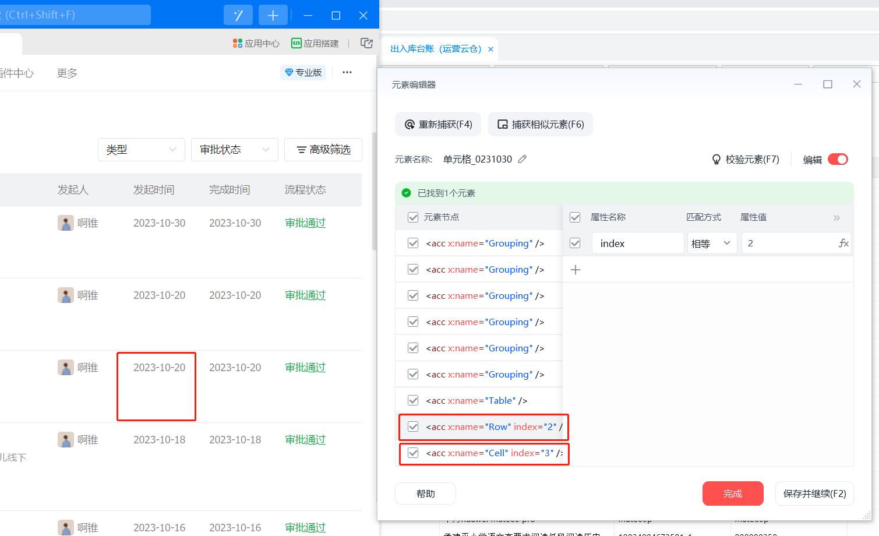The height and width of the screenshot is (536, 879).
Task: Open the 应用中心 app center
Action: pos(256,43)
